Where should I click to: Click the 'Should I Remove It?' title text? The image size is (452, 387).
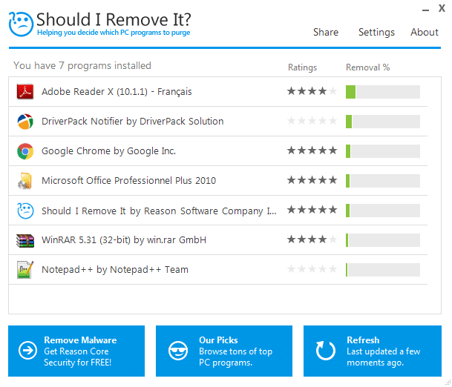[x=114, y=19]
